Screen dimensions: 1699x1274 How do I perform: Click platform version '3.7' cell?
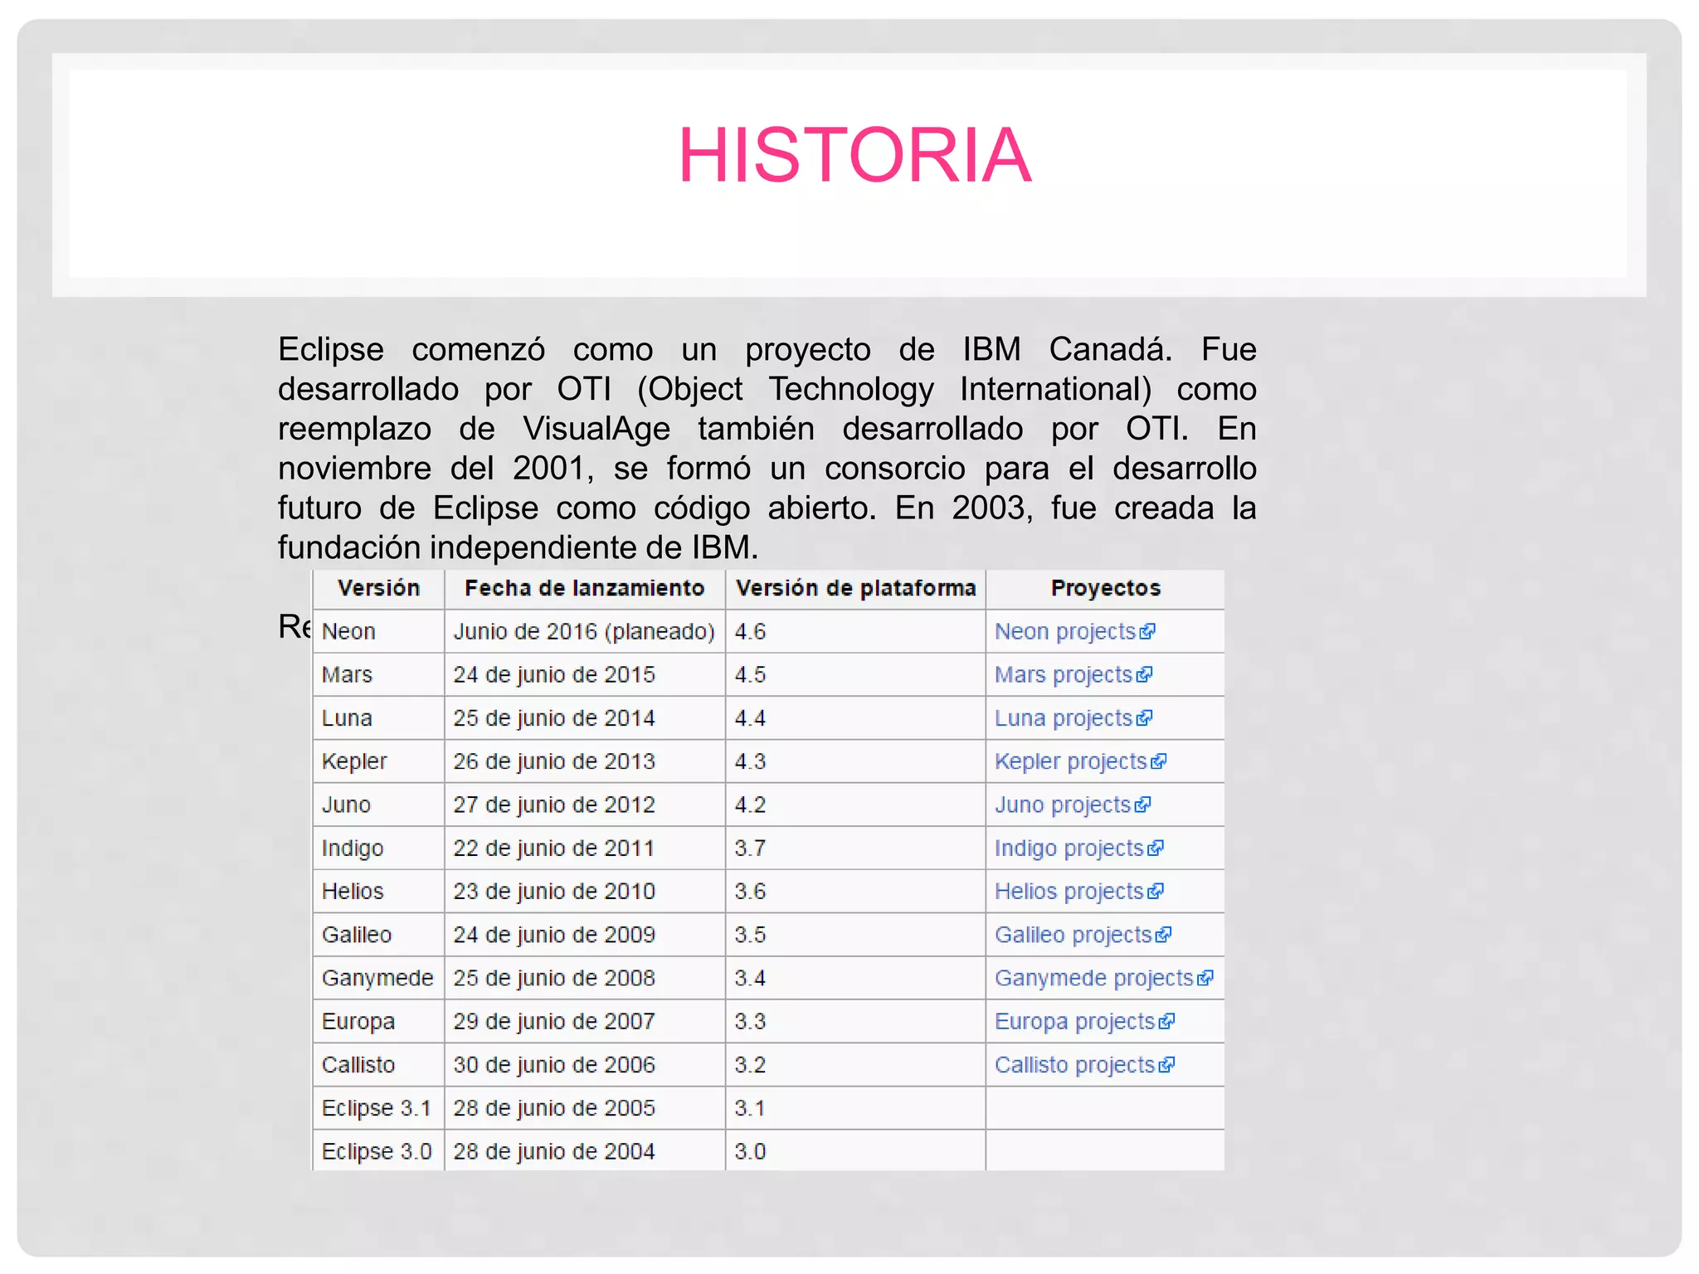tap(855, 849)
